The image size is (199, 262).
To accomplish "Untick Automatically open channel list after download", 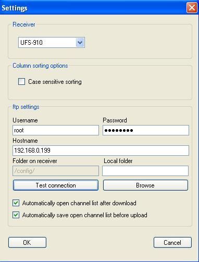I will [16, 203].
